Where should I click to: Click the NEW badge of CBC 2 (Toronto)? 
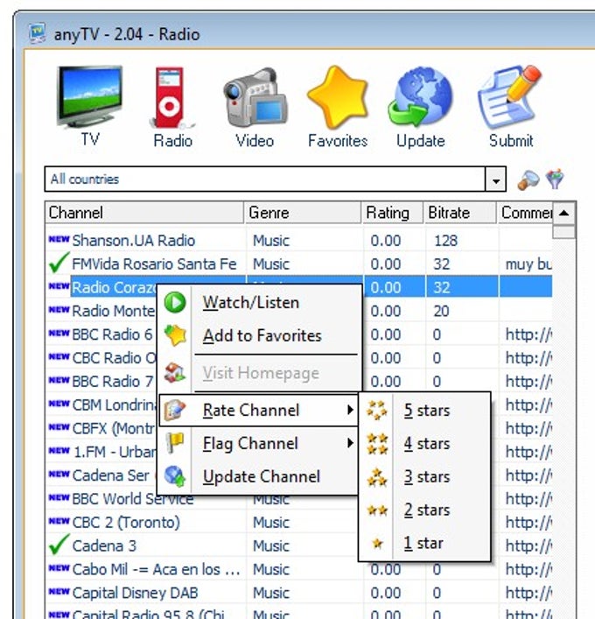pos(59,521)
